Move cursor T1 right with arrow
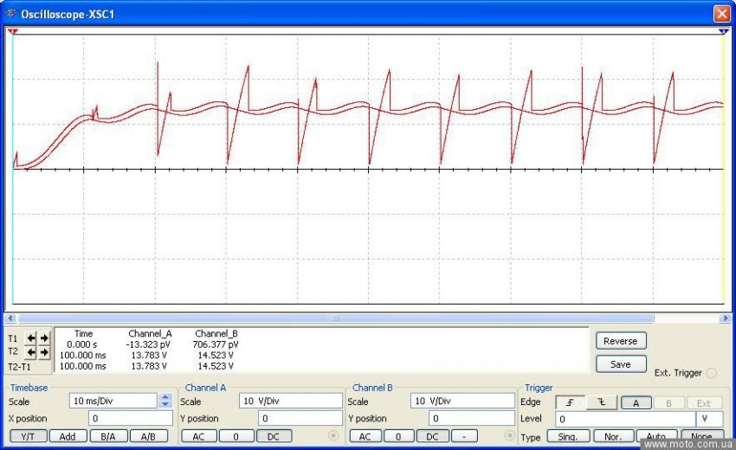The height and width of the screenshot is (450, 736). click(44, 338)
